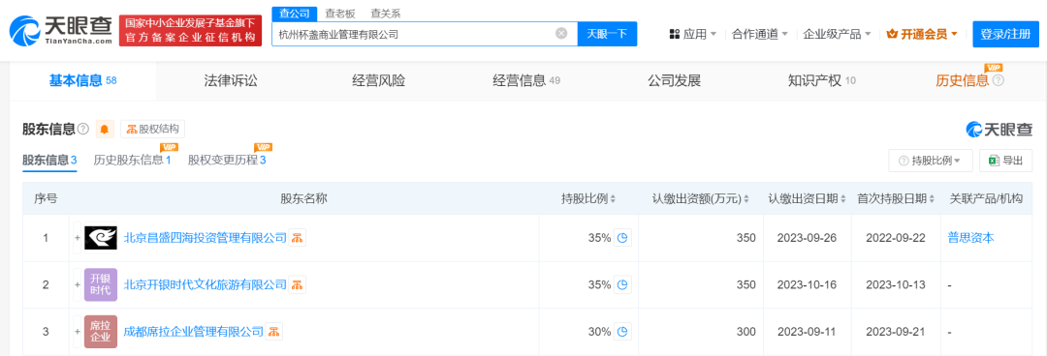This screenshot has width=1047, height=356.
Task: Click the 天眼查 logo at top left
Action: (x=60, y=30)
